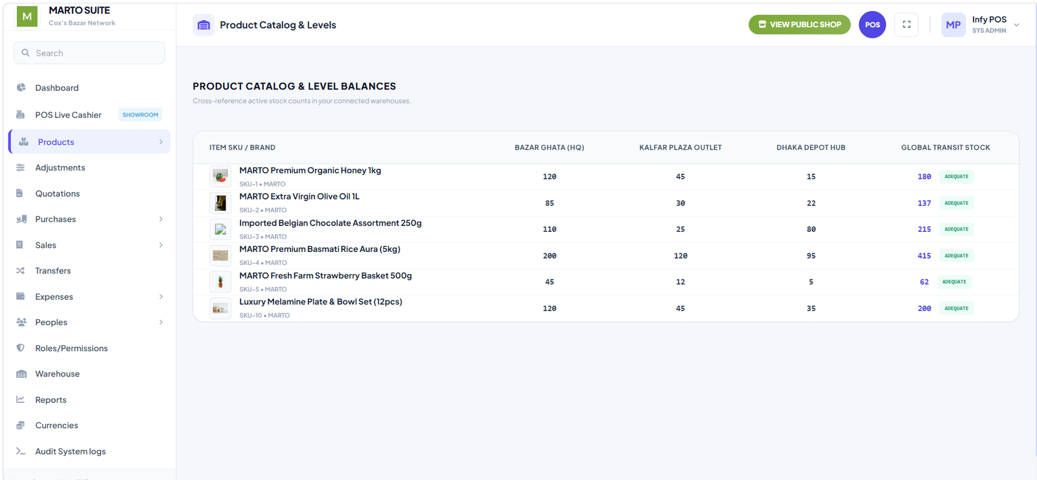The image size is (1037, 480).
Task: Click the Purchases dolly icon
Action: [x=21, y=219]
